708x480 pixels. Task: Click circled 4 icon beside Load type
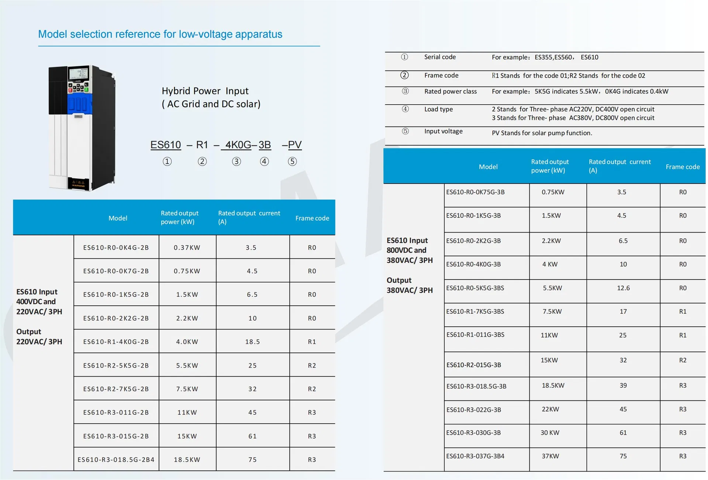pos(405,109)
